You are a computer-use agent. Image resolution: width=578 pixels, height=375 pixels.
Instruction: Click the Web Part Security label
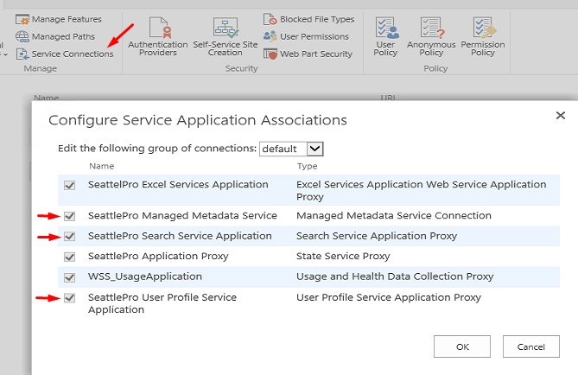pyautogui.click(x=316, y=54)
